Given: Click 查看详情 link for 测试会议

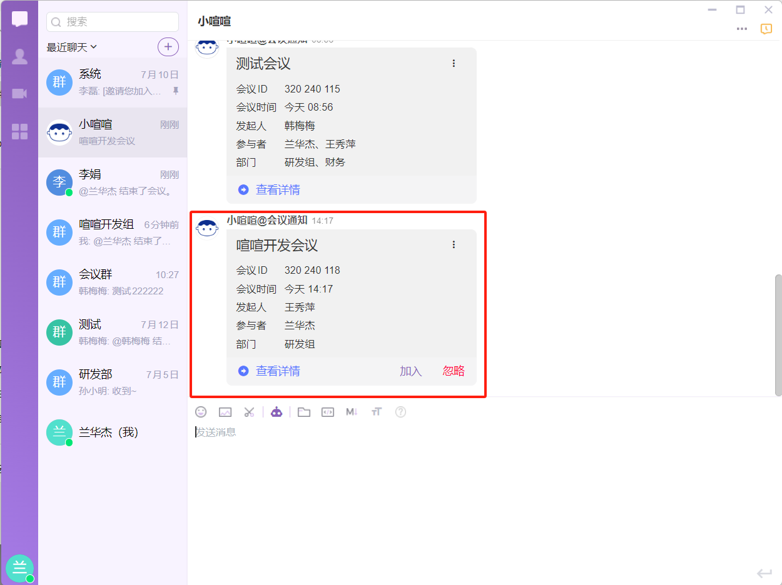Looking at the screenshot, I should (277, 190).
